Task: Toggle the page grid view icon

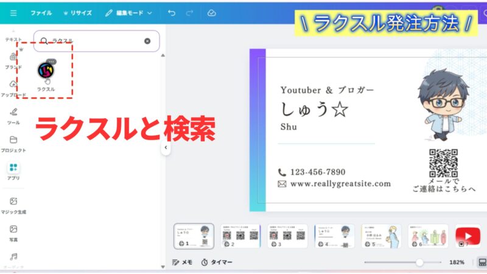Action: (x=482, y=262)
